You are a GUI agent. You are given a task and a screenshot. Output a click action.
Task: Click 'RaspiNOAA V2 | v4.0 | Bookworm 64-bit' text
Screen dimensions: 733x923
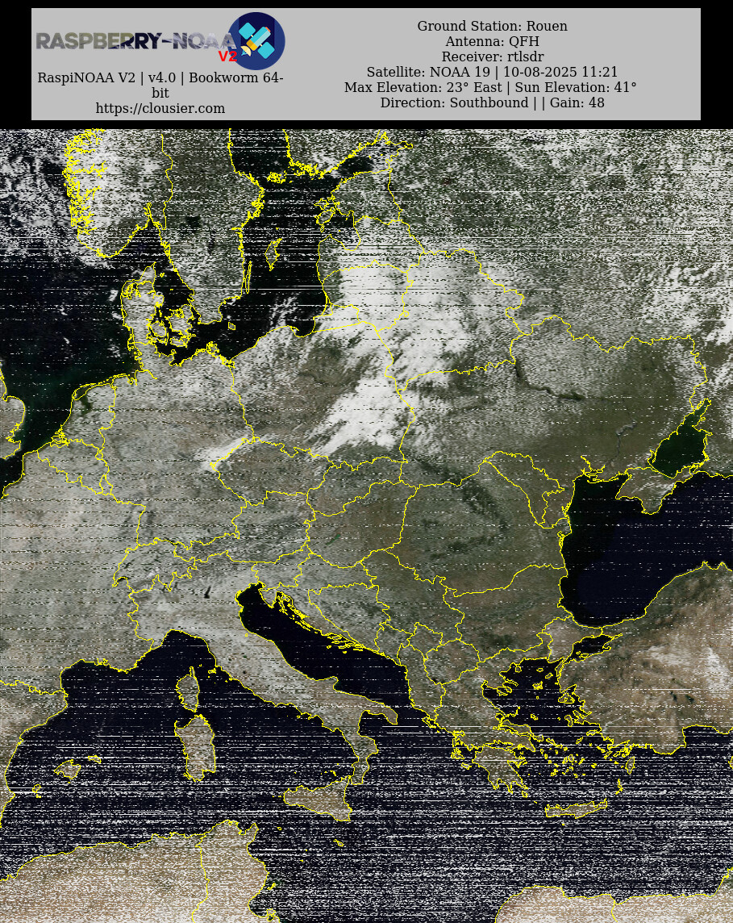tap(160, 86)
